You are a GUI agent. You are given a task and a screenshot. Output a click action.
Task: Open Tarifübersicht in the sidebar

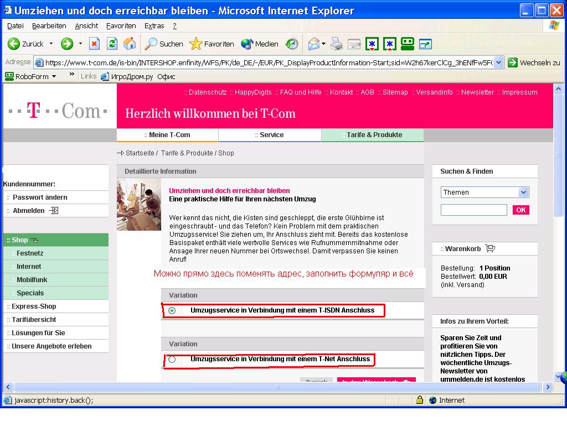coord(34,320)
